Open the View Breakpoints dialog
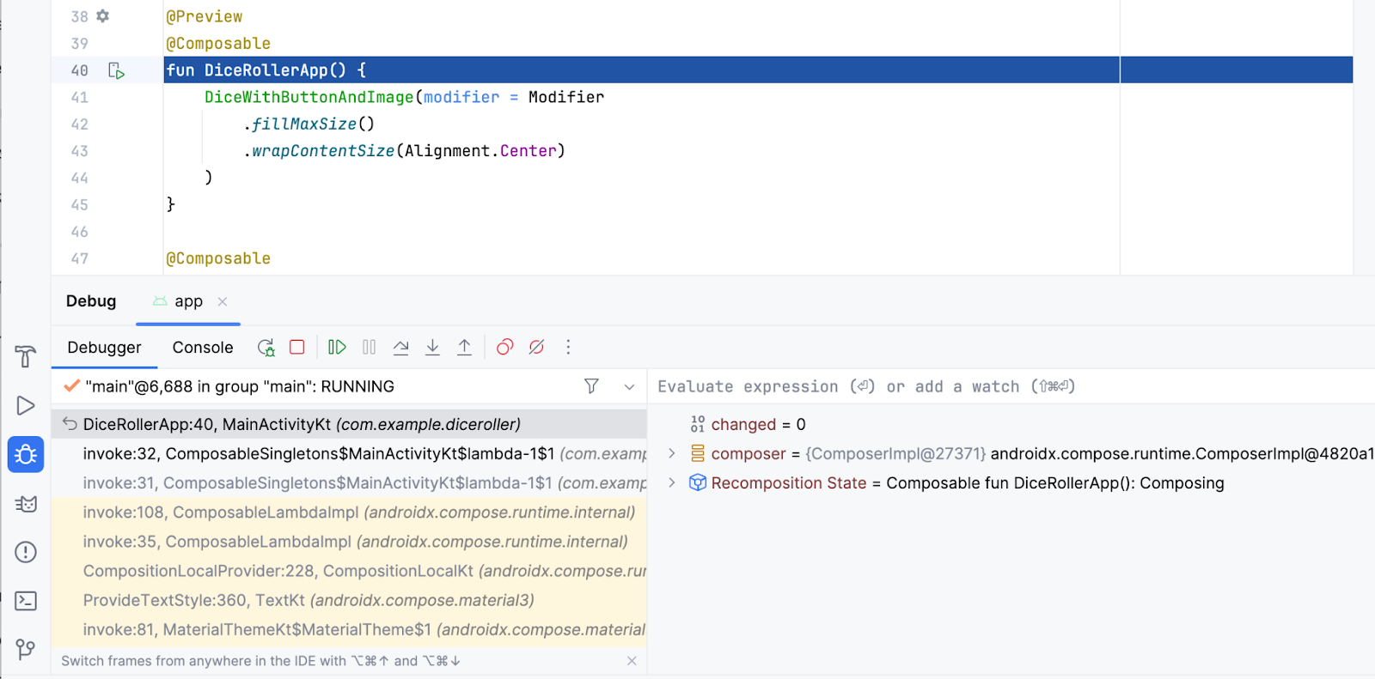 coord(504,348)
